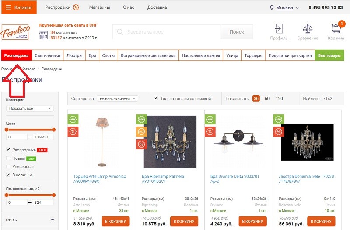Viewport: 350px width, 230px height.
Task: Click the store icon beside 39 магазинов
Action: click(43, 35)
